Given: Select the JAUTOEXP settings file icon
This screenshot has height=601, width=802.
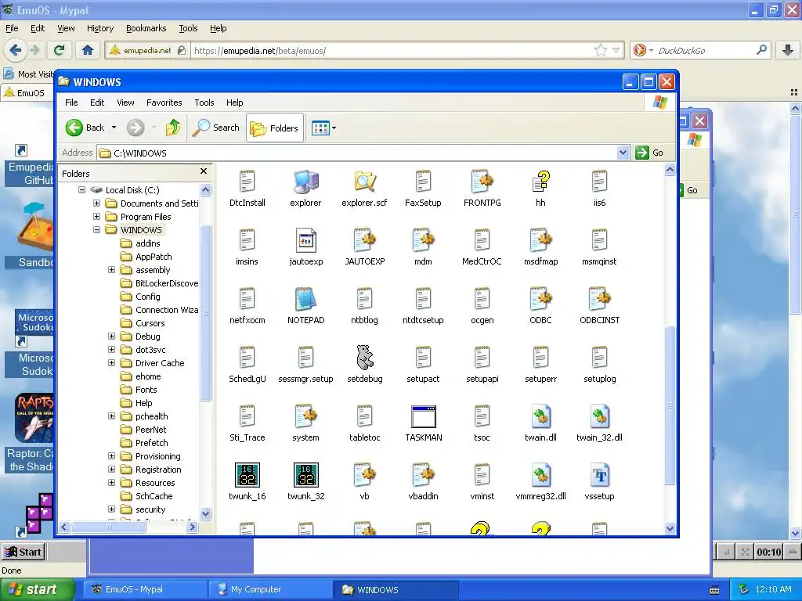Looking at the screenshot, I should coord(364,240).
